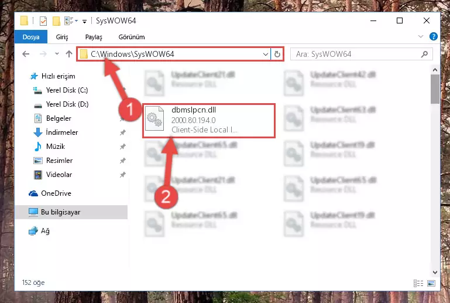Select the dbmslpcn.dll file

click(209, 121)
